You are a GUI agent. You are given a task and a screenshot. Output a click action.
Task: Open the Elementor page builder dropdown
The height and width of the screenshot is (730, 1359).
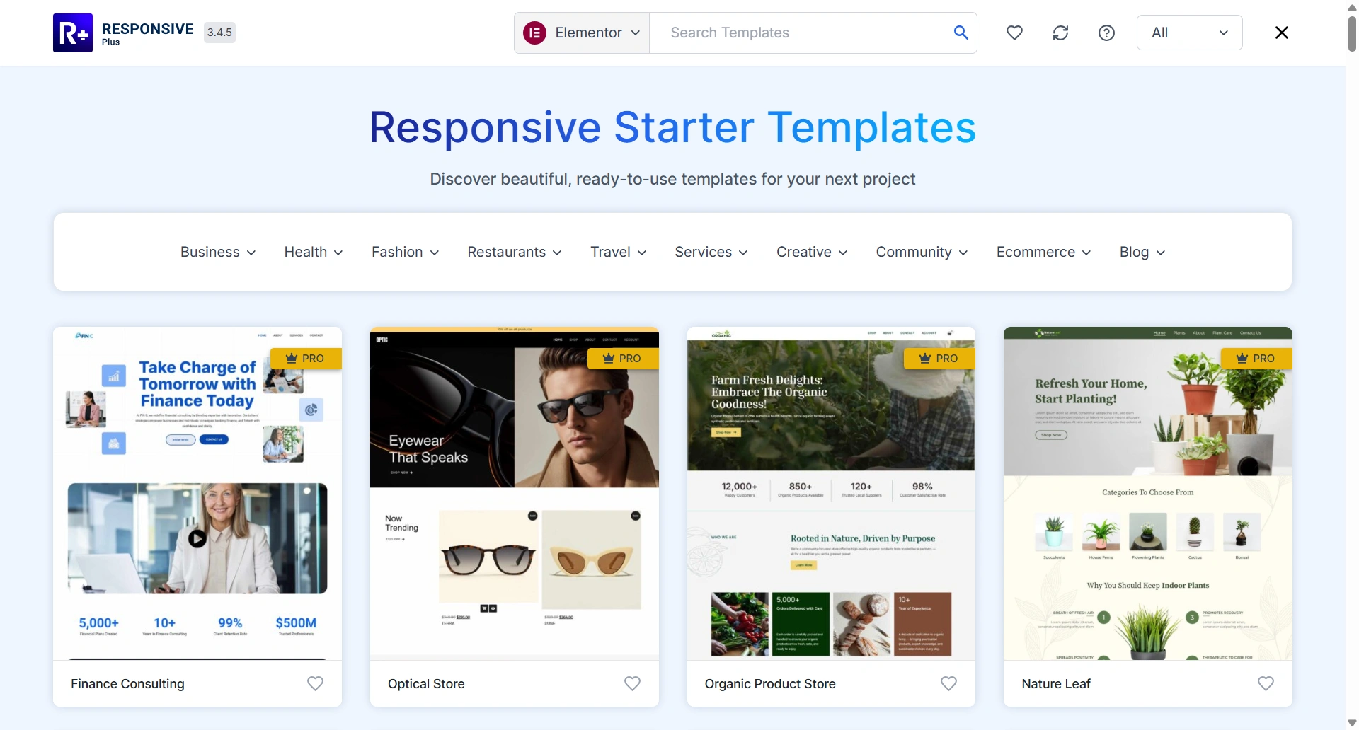582,33
